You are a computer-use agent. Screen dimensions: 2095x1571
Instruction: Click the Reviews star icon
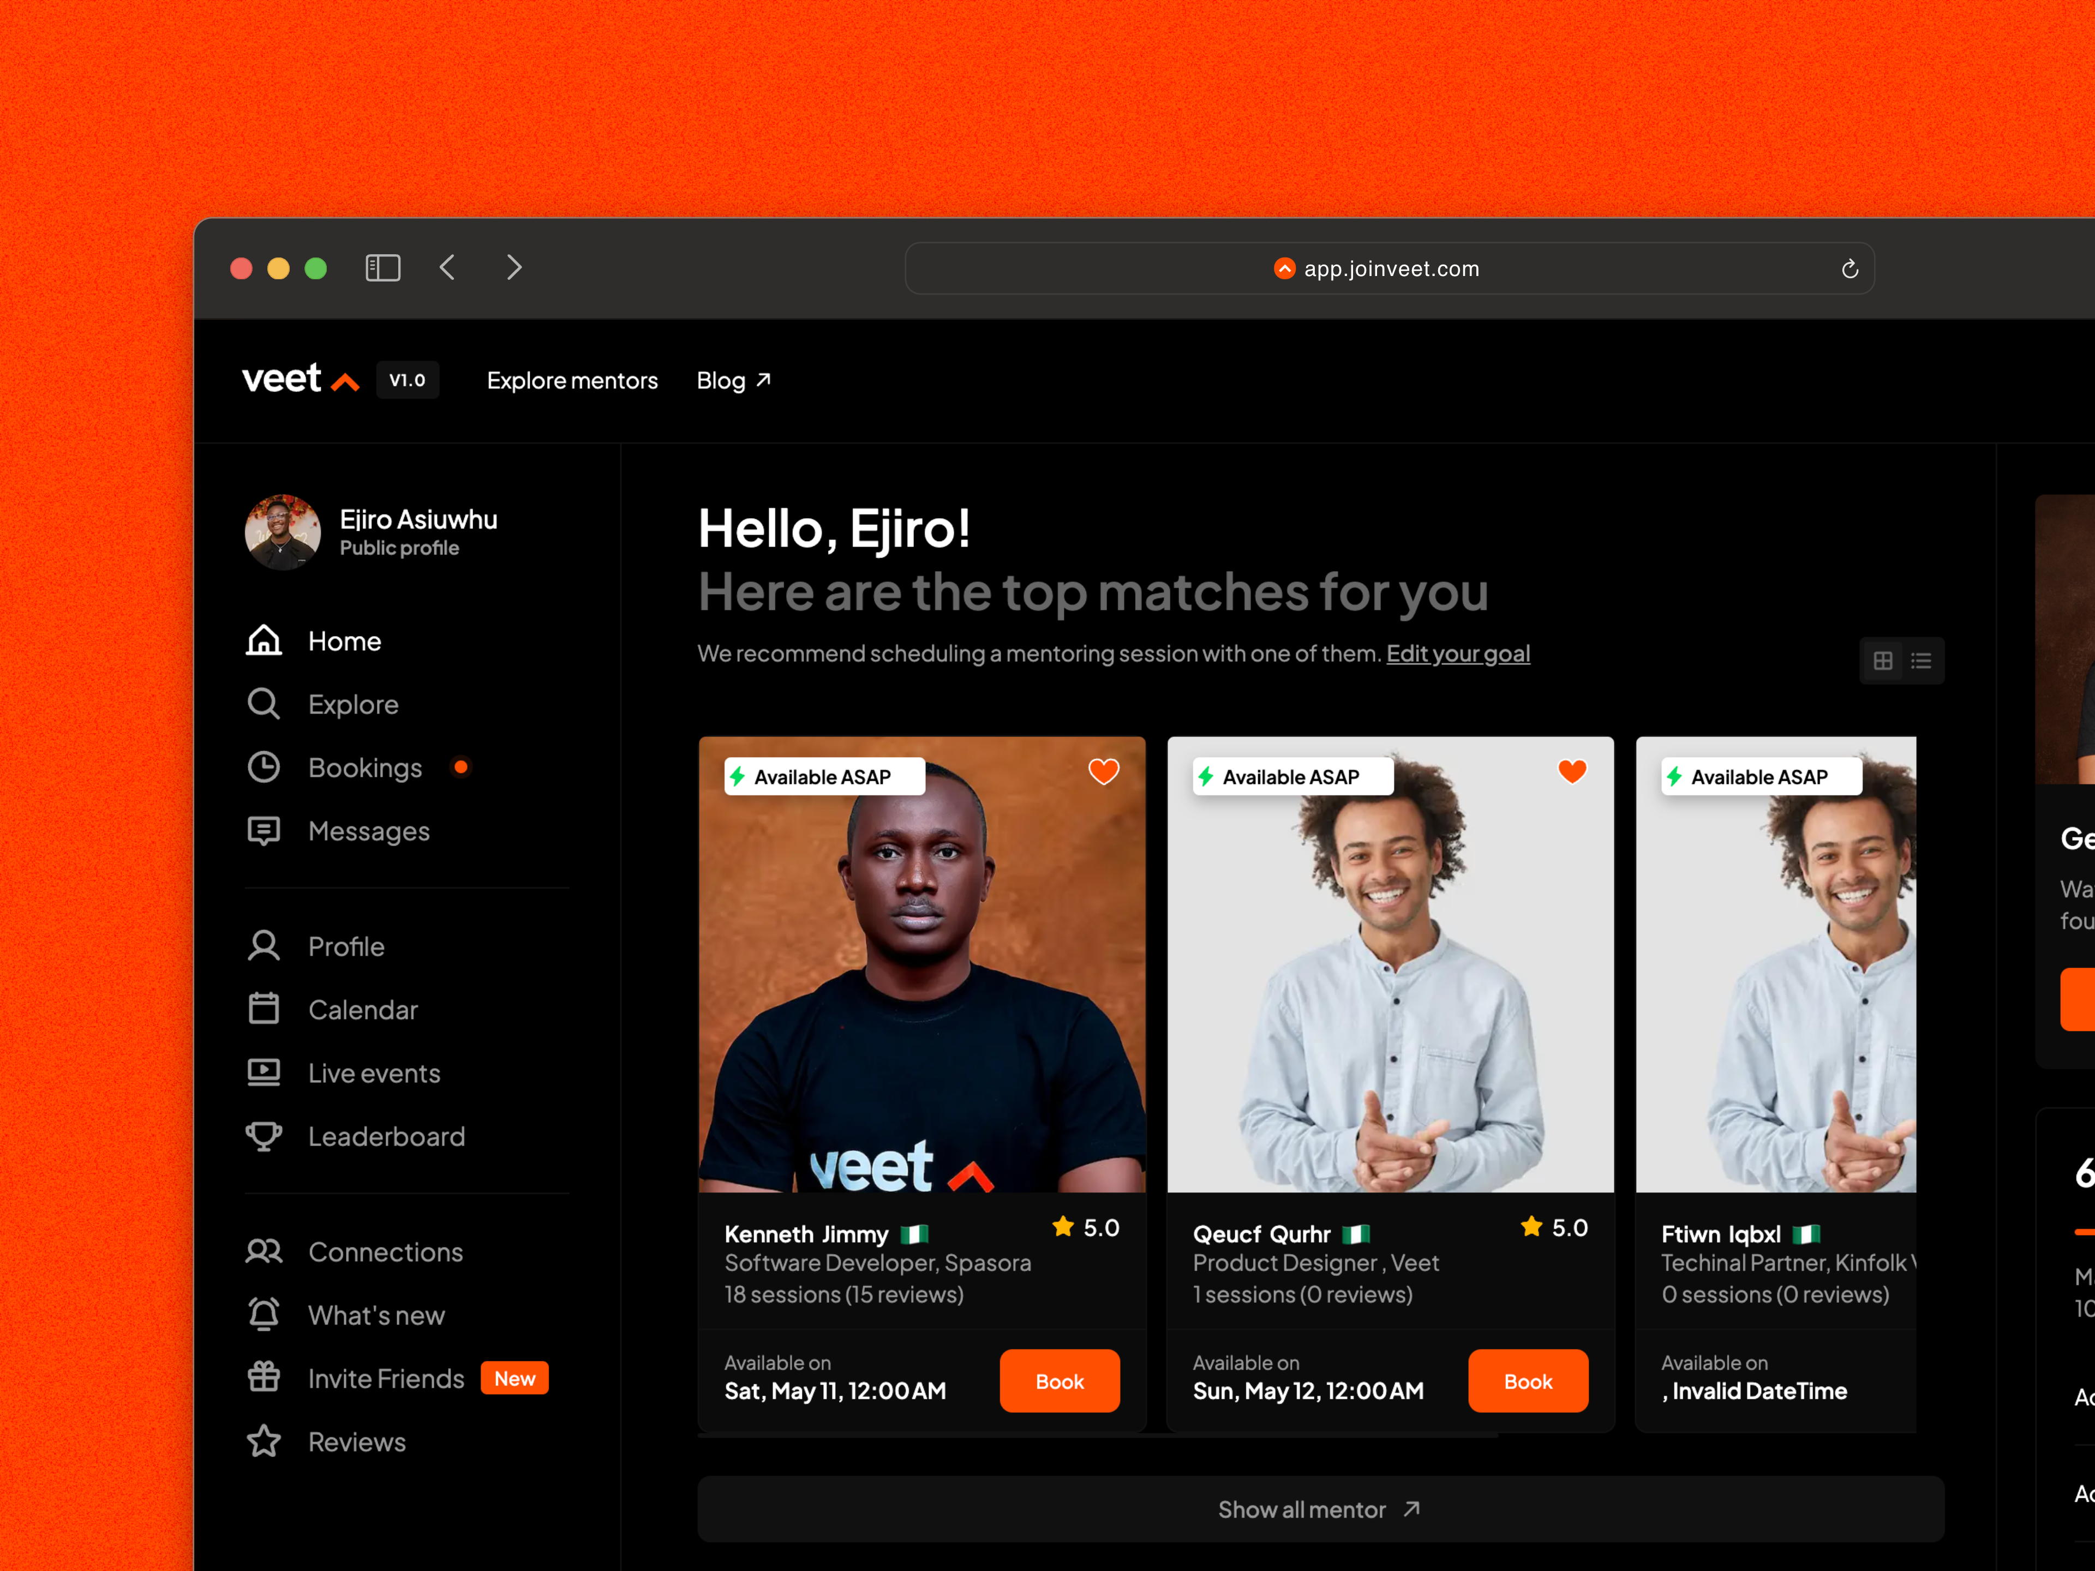264,1441
